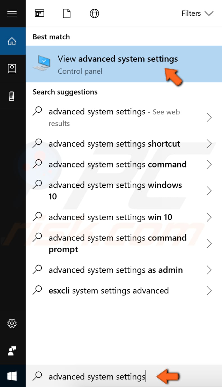
Task: Open the Notebook icon in the sidebar
Action: pos(12,68)
